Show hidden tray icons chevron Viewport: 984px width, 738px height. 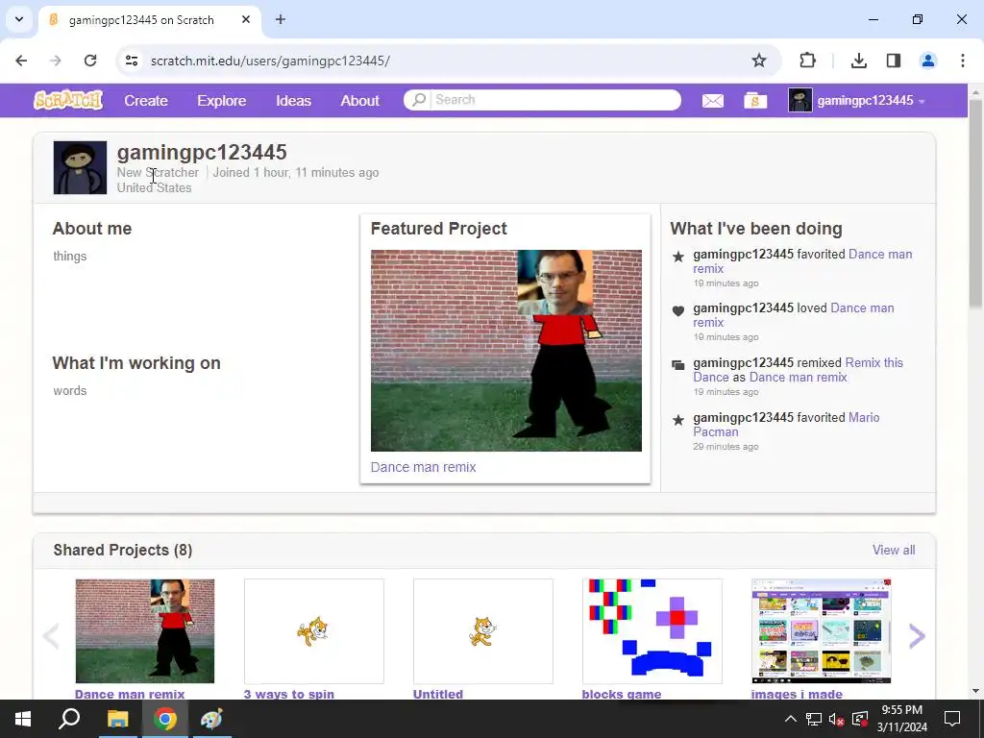tap(791, 719)
